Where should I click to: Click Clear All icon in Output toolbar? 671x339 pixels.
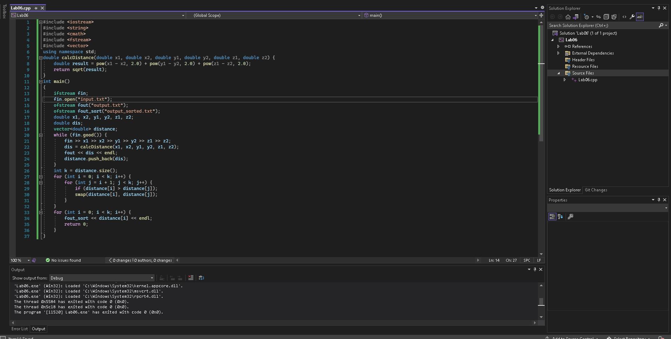tap(191, 278)
